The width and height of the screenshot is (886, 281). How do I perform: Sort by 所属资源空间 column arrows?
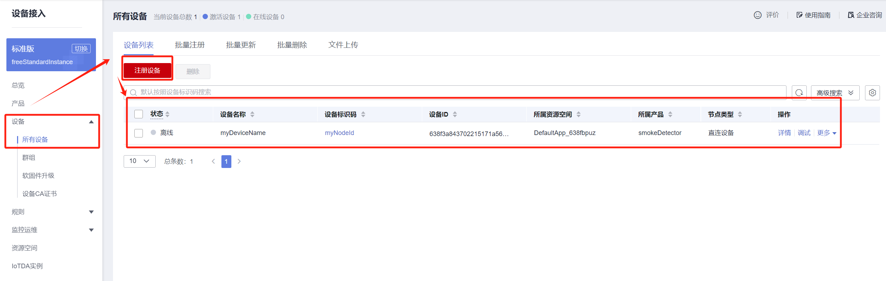[579, 114]
